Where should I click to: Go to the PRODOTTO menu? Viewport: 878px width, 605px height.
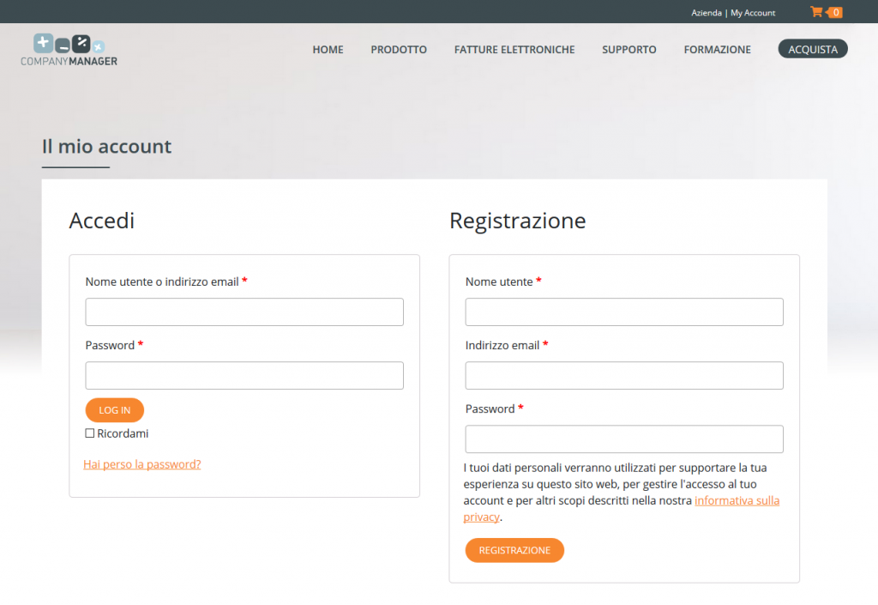tap(399, 50)
